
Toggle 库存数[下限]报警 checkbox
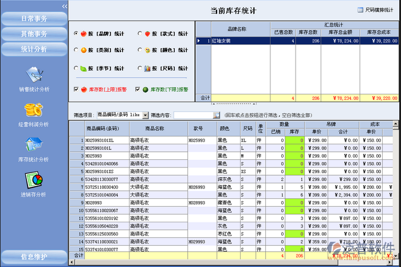click(x=137, y=89)
